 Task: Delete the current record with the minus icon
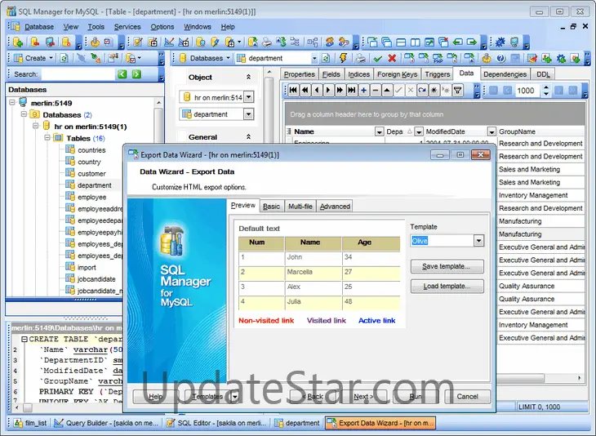[376, 91]
